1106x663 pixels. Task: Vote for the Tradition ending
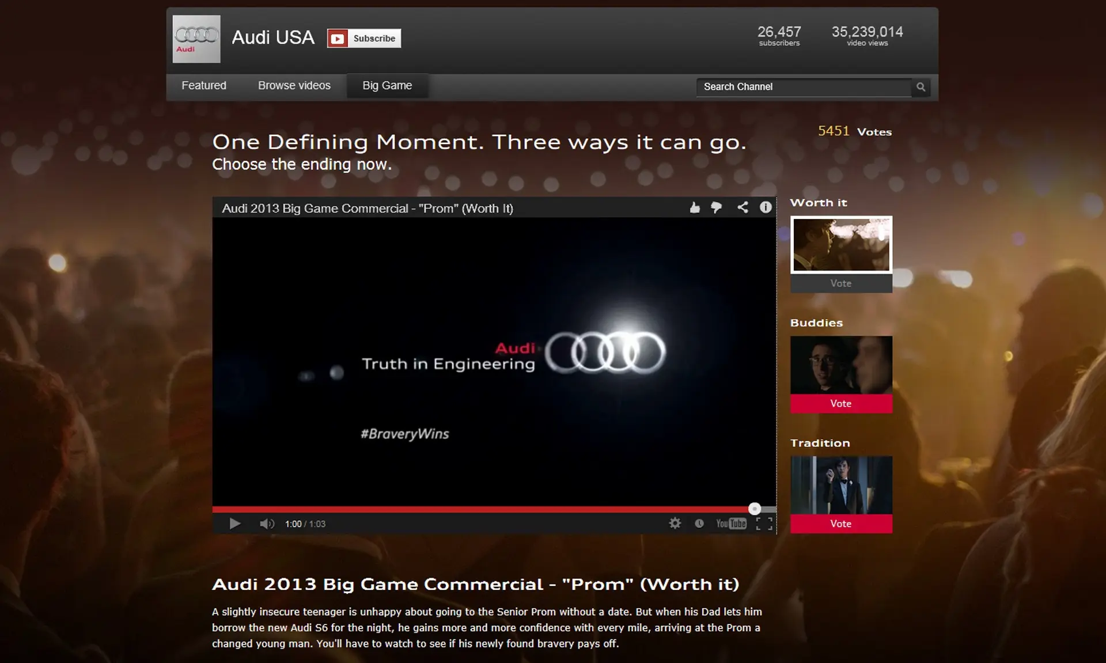pos(841,524)
